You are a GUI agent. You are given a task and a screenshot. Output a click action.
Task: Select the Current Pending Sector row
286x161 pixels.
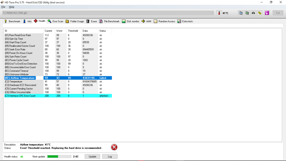[58, 89]
